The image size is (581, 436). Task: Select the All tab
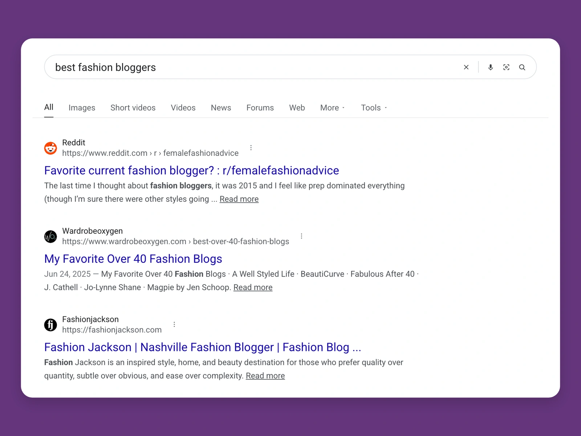click(x=49, y=107)
